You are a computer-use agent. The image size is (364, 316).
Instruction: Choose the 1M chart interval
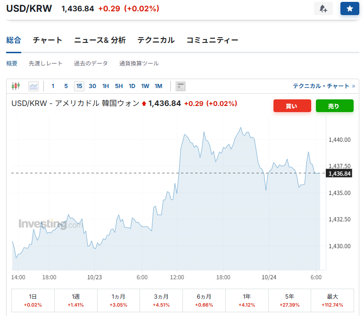158,86
